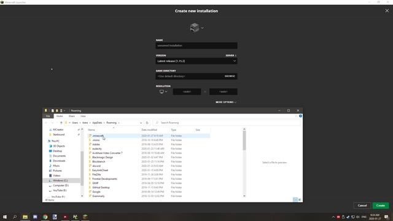Close the Create new installation dialog
This screenshot has width=393, height=221.
[x=387, y=10]
